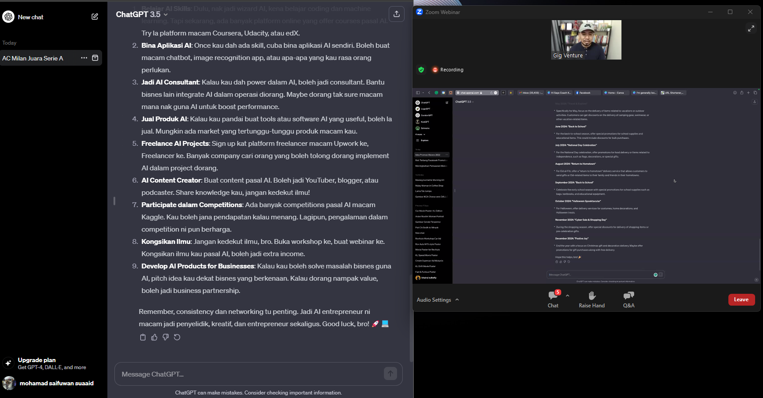This screenshot has height=398, width=763.
Task: Click the green encryption shield icon
Action: 421,70
